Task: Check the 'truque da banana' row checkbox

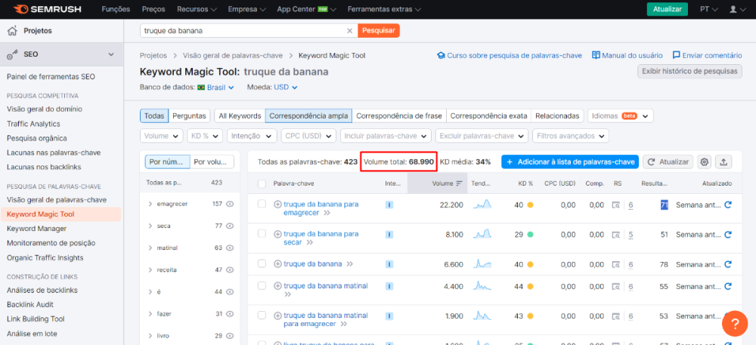Action: tap(262, 263)
